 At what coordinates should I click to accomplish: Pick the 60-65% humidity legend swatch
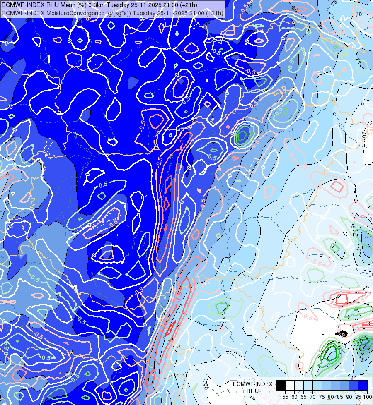(x=299, y=386)
